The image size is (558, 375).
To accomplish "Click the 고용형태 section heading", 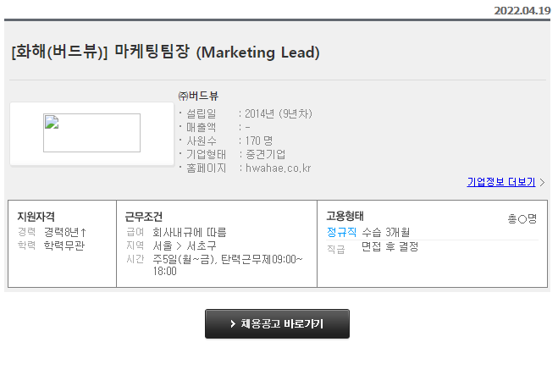I will click(x=345, y=216).
